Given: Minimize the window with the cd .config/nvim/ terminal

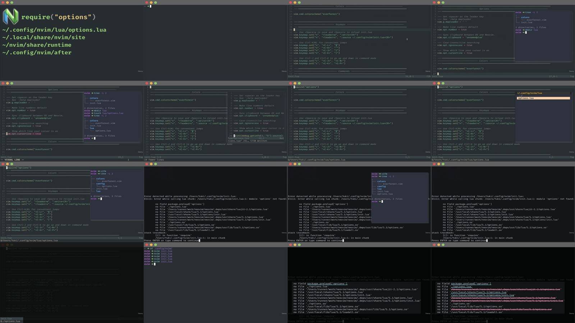Looking at the screenshot, I should point(151,245).
